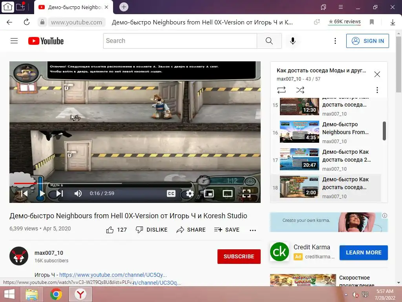Mute the video volume
Viewport: 402px width, 302px height.
point(78,193)
